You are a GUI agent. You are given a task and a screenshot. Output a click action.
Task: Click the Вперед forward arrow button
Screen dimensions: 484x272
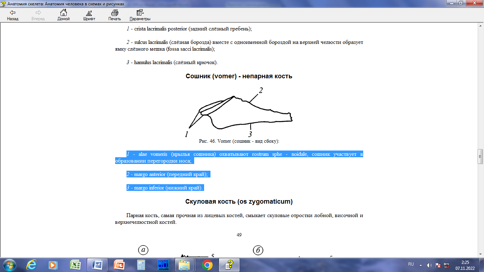tap(38, 15)
